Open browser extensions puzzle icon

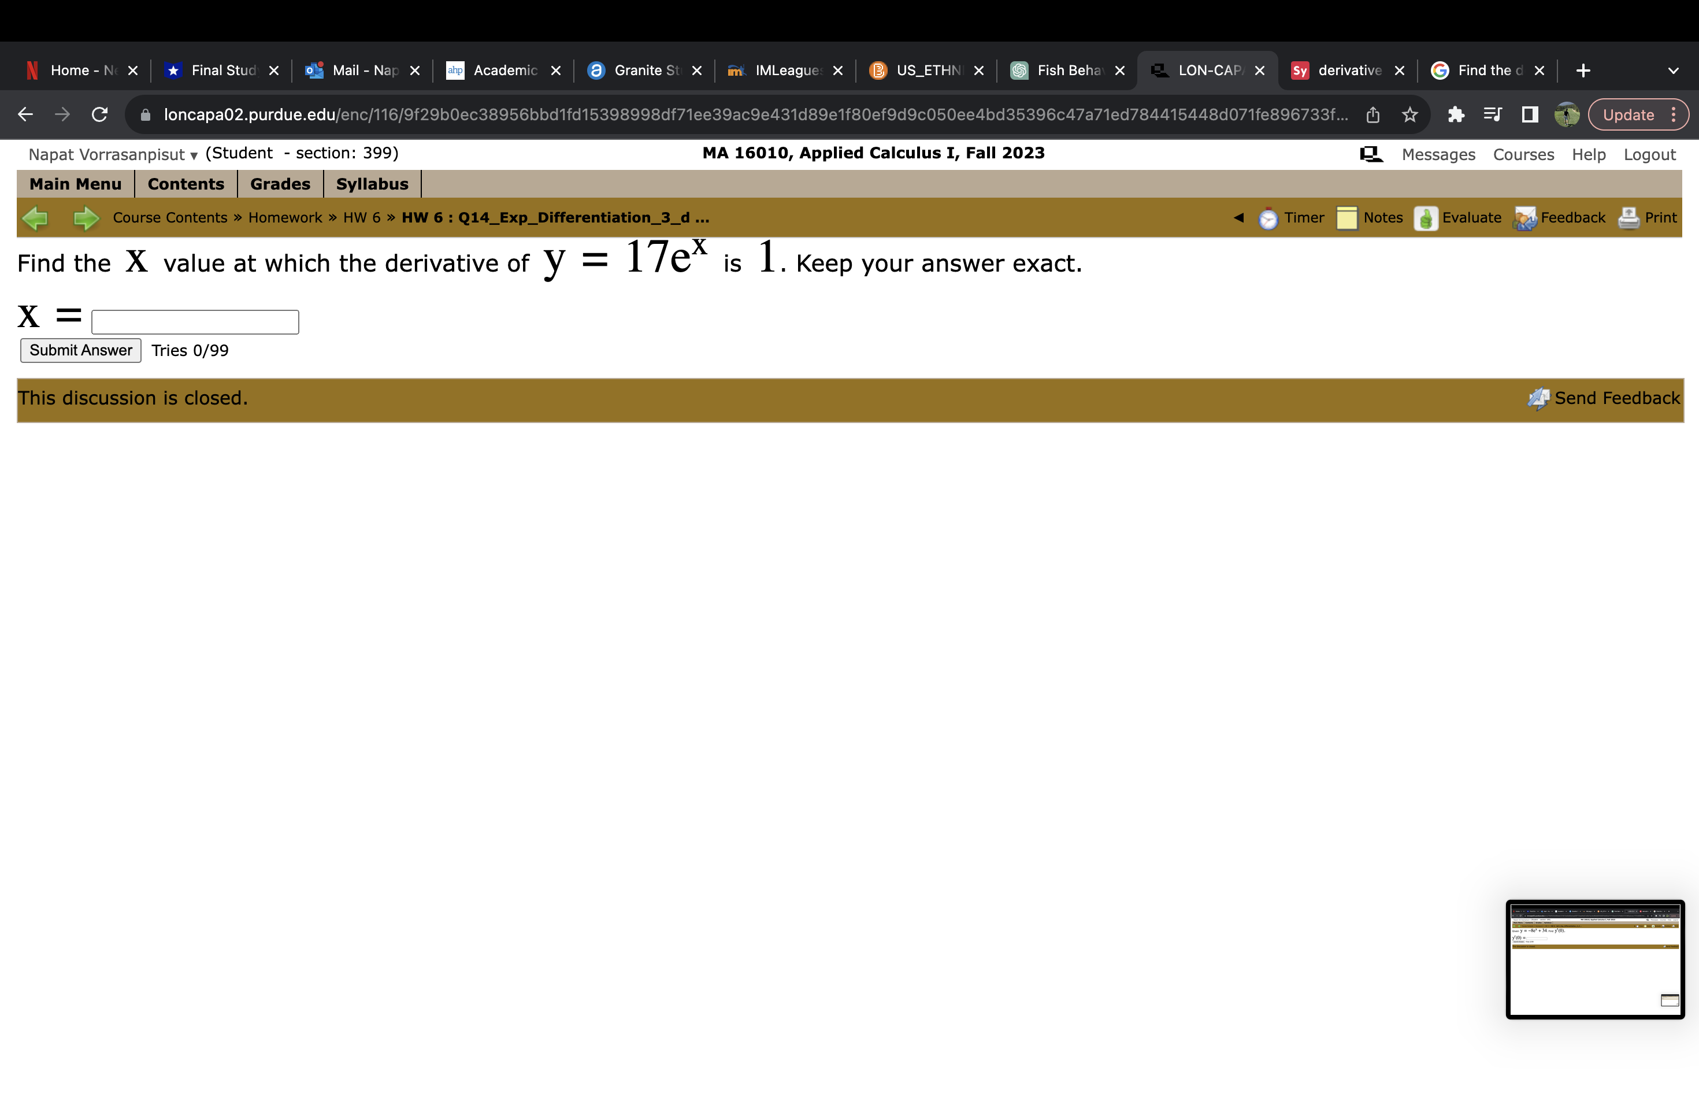coord(1457,114)
